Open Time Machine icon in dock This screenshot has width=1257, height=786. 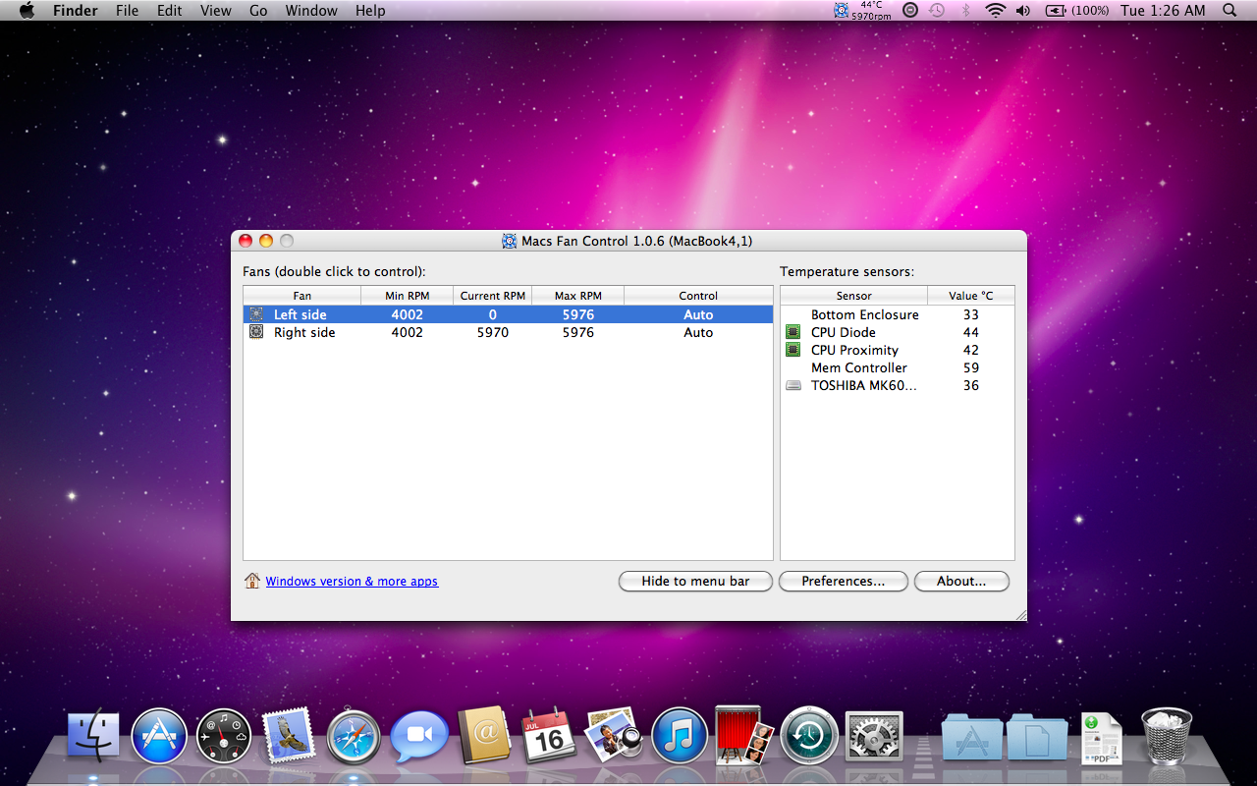(x=809, y=736)
